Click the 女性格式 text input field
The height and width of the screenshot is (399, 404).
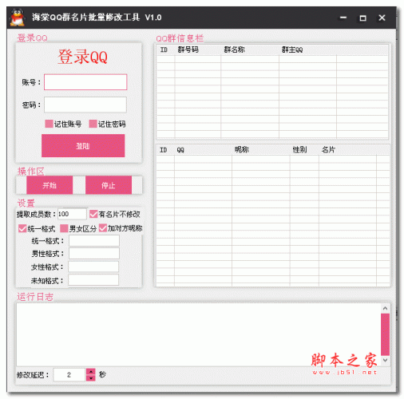(93, 267)
